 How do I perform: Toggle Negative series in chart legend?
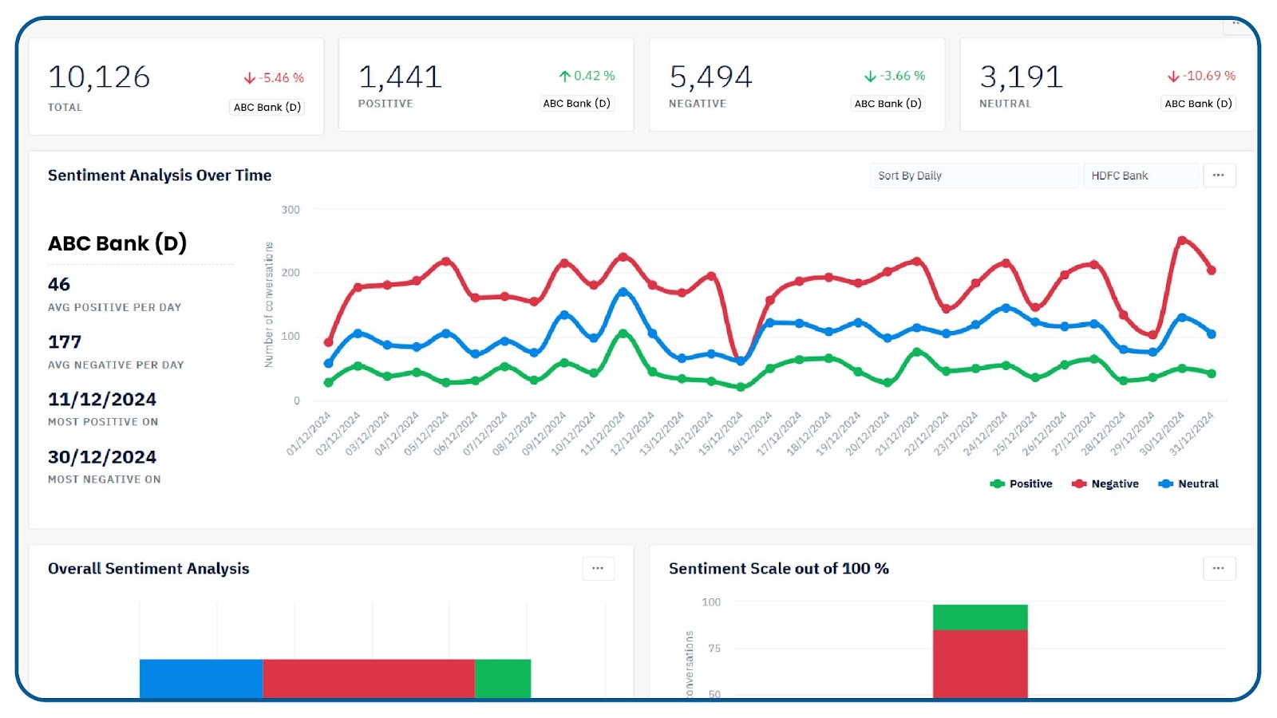tap(1105, 483)
